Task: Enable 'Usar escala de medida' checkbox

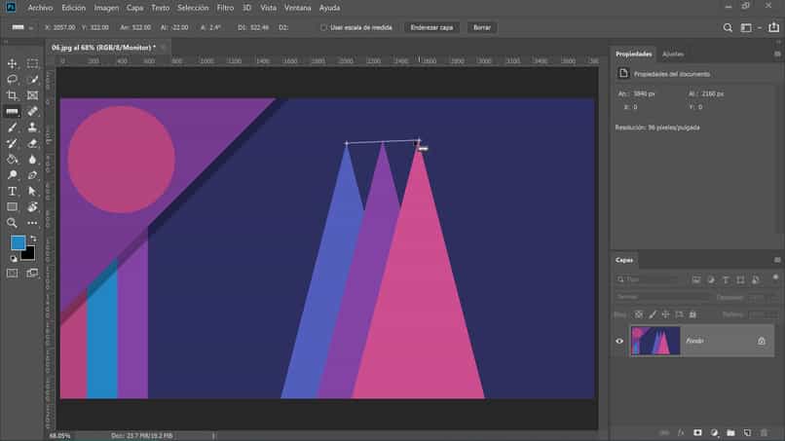Action: click(323, 27)
